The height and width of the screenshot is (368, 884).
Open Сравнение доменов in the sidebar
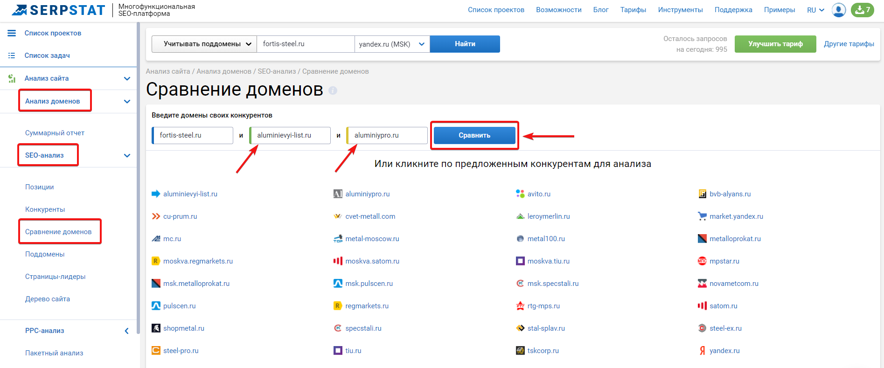(x=58, y=232)
